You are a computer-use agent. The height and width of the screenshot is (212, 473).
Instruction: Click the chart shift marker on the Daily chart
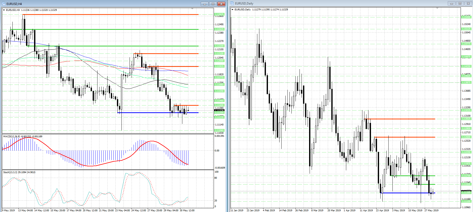pyautogui.click(x=437, y=8)
